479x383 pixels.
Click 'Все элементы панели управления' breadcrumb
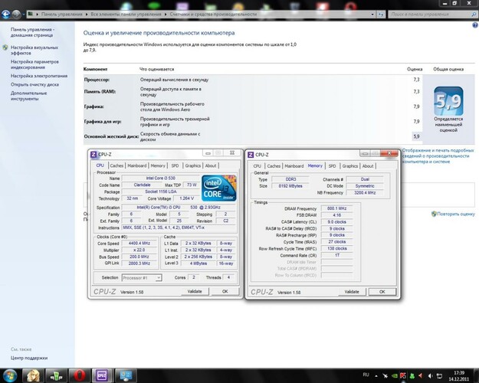click(126, 15)
